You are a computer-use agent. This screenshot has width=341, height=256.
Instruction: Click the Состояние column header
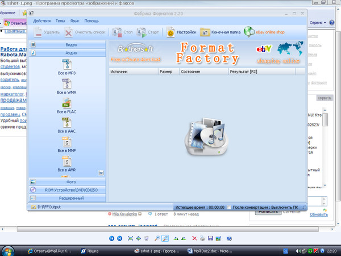(x=204, y=72)
